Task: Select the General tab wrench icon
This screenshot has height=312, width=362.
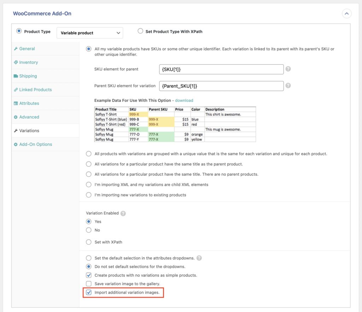Action: coord(17,49)
